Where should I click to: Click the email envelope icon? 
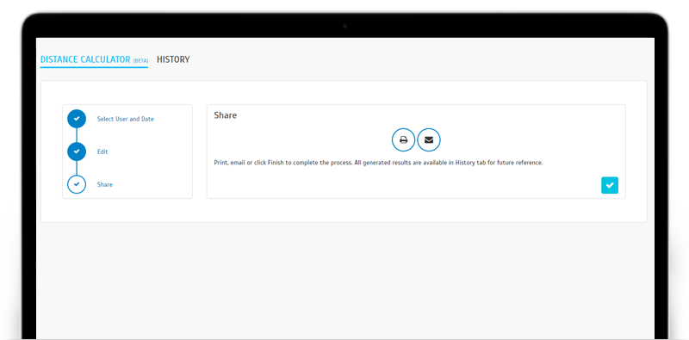pos(429,140)
